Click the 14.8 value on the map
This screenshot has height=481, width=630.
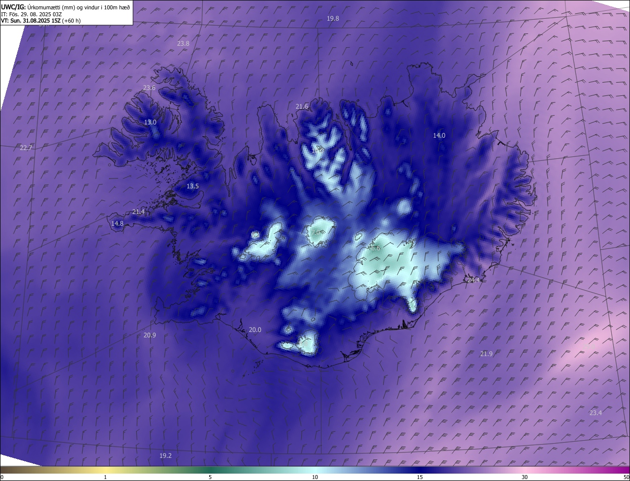coord(117,223)
